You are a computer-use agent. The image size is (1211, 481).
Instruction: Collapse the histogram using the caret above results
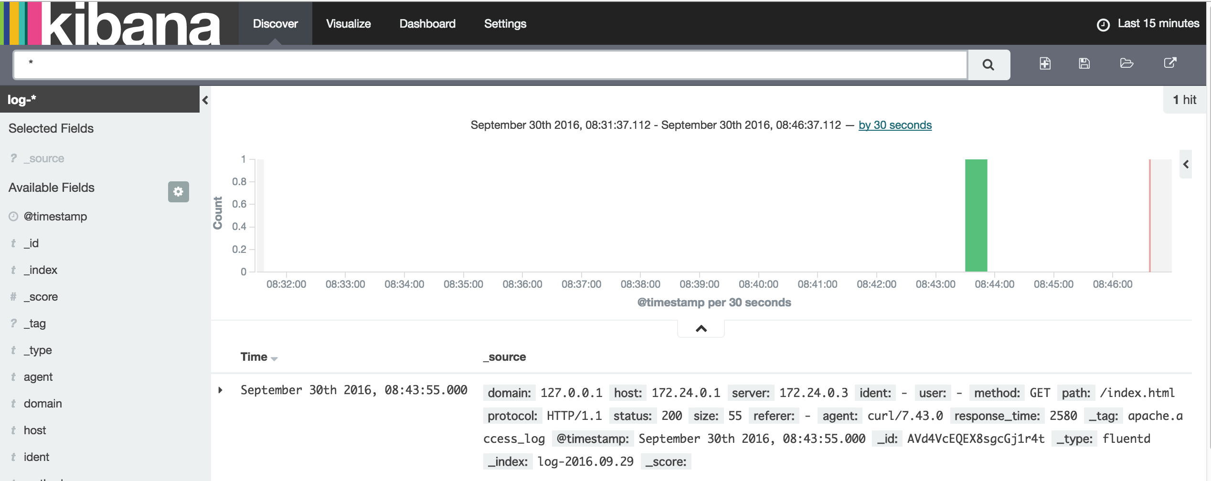tap(701, 328)
